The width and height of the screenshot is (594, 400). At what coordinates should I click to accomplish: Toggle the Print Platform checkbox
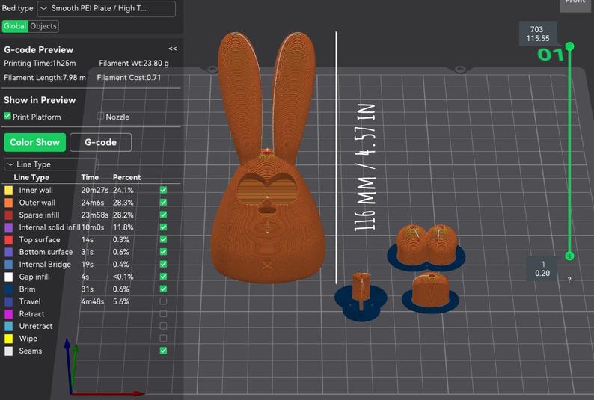click(x=7, y=116)
